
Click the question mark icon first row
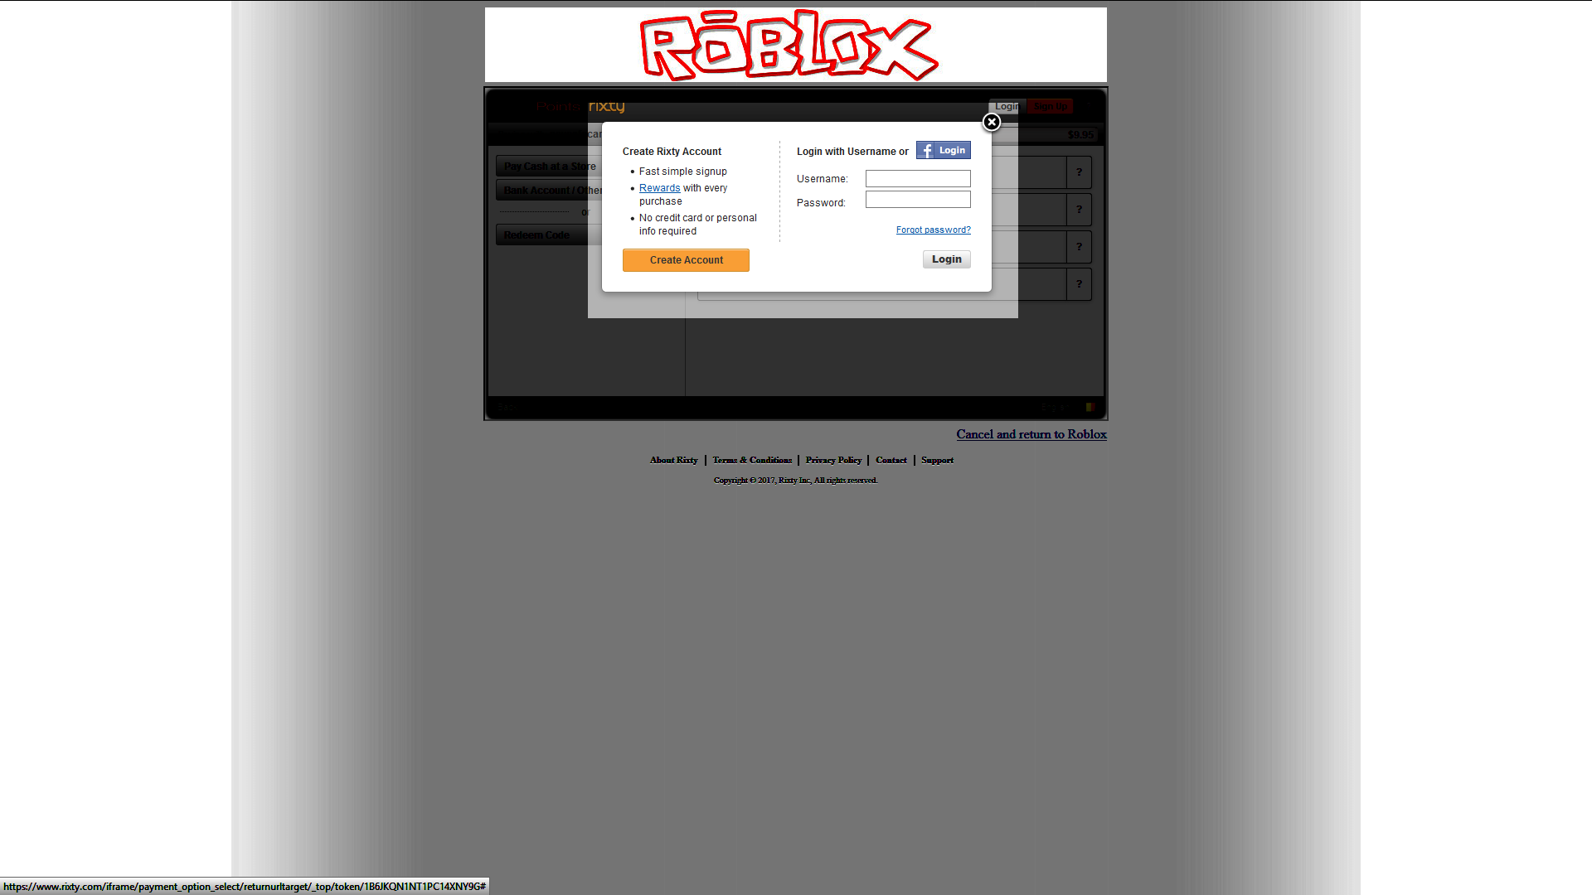(x=1078, y=172)
